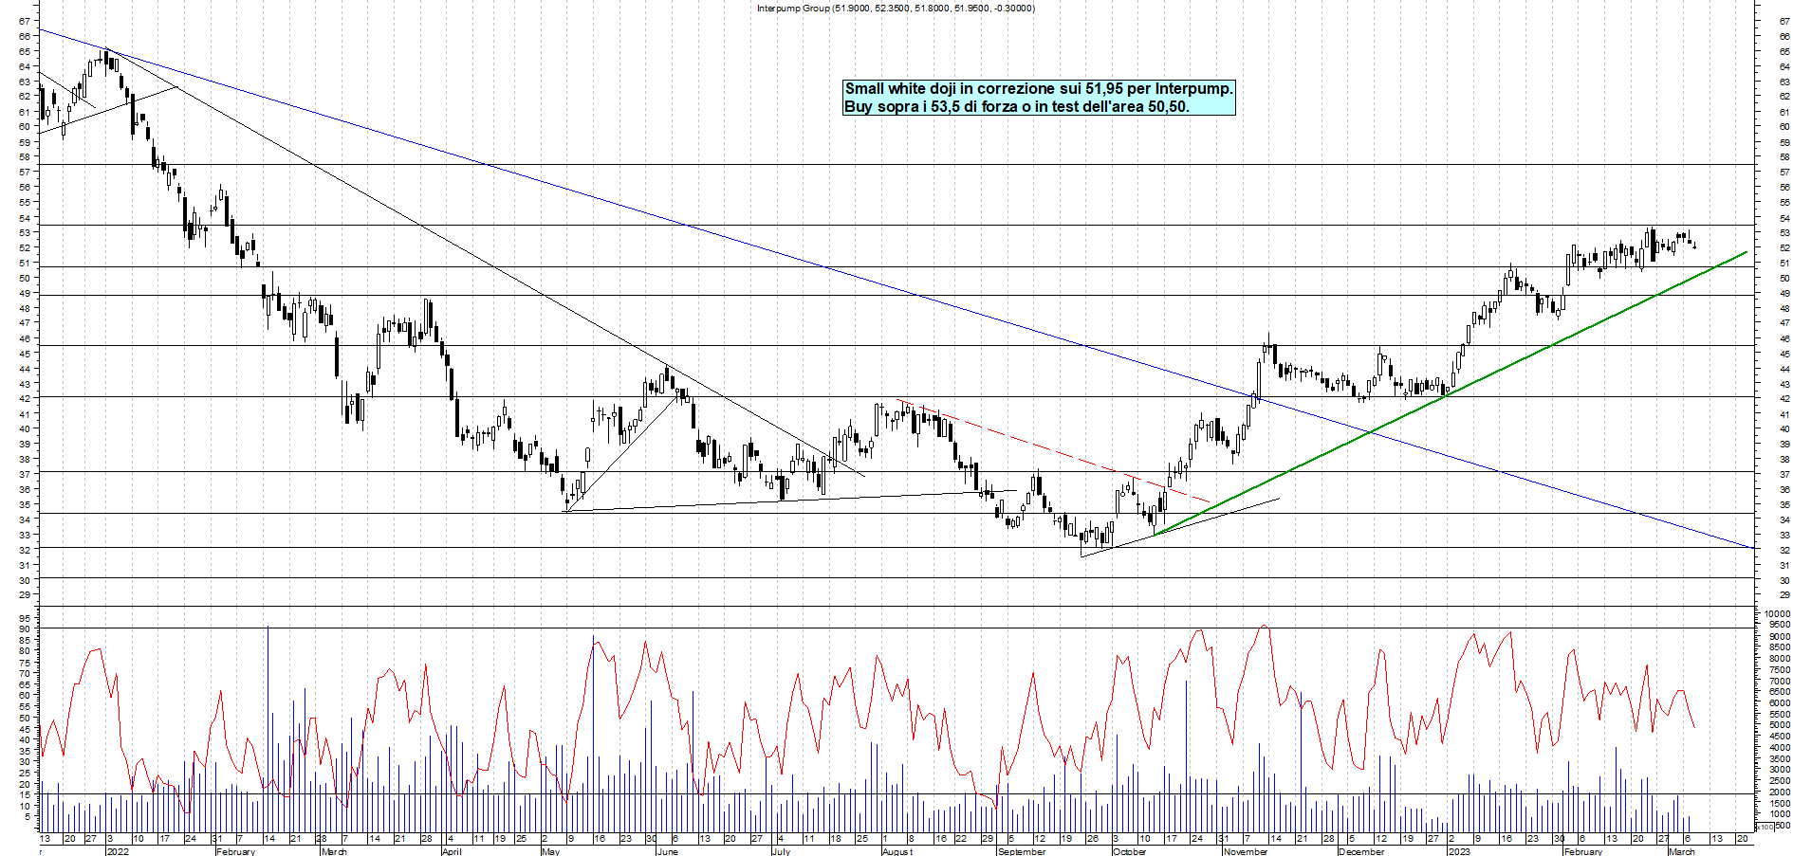Click the '90' oscillator scale label
The image size is (1793, 856).
click(24, 628)
